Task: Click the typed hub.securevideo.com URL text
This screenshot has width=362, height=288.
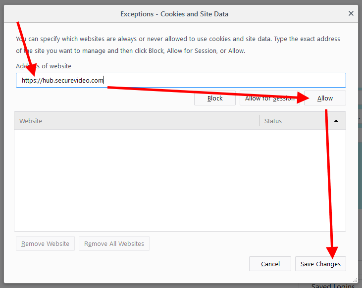Action: pos(62,80)
